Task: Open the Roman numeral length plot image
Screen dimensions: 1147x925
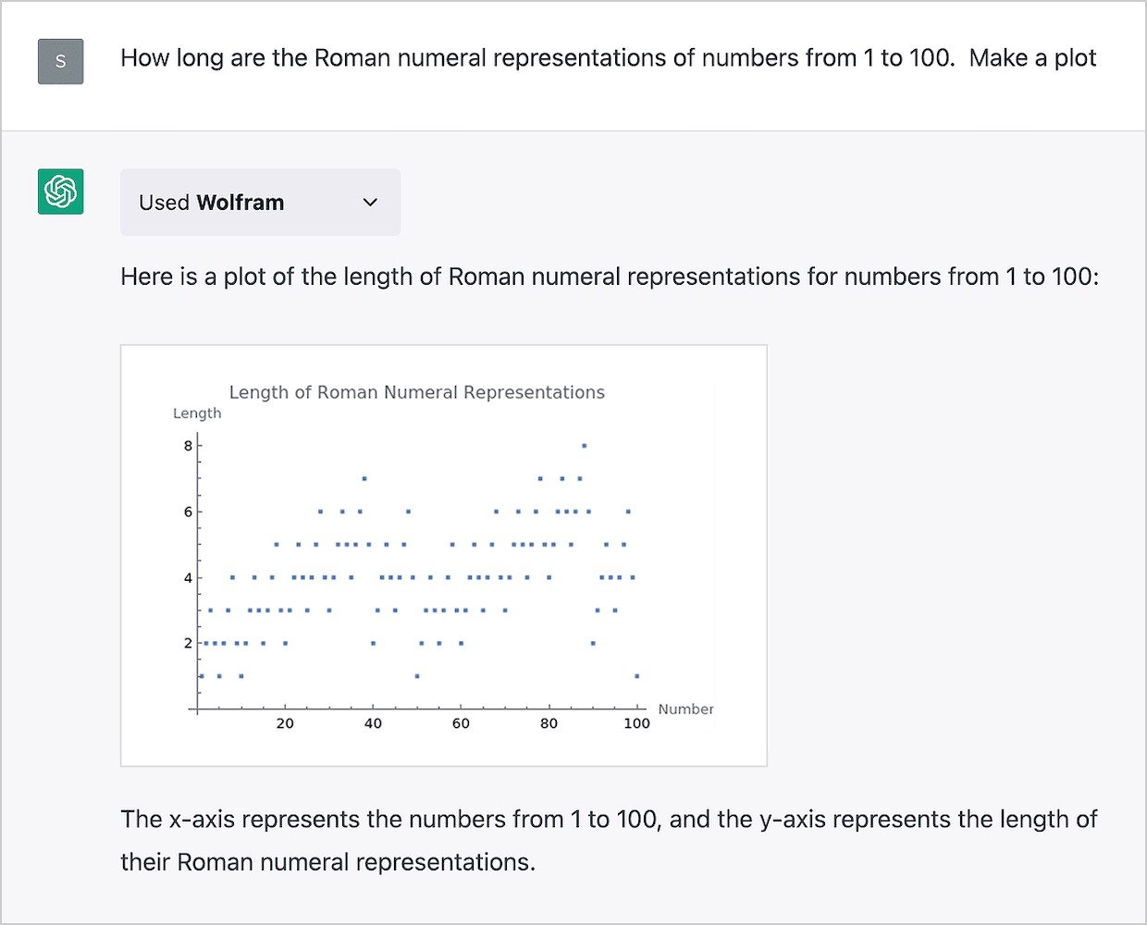Action: click(x=444, y=555)
